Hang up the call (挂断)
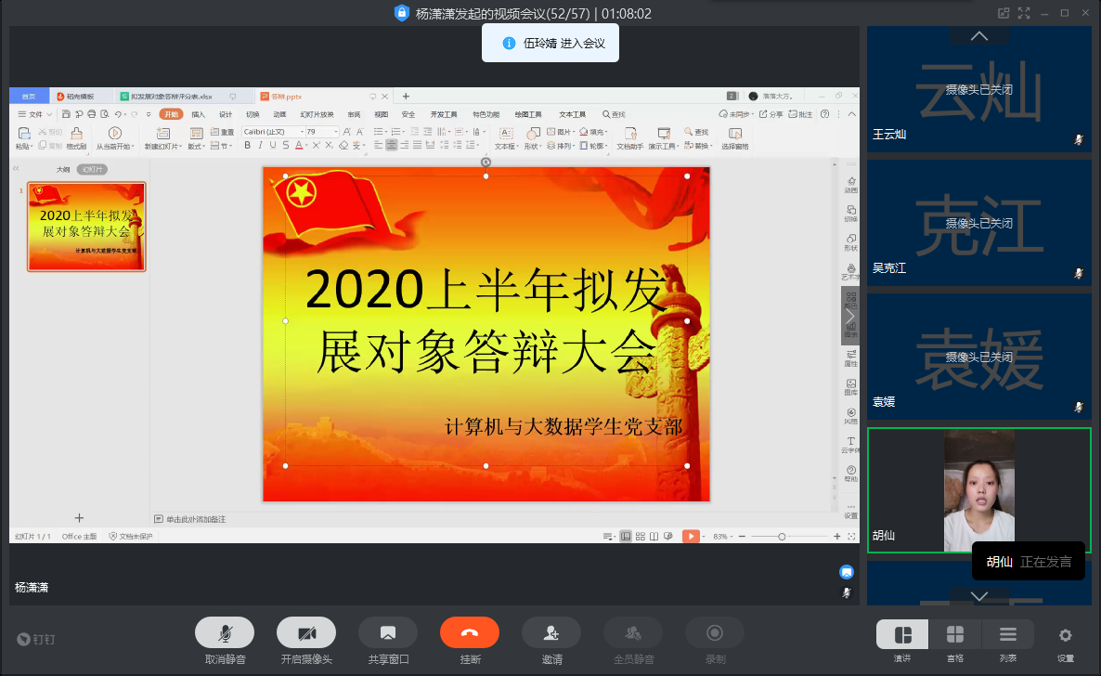1101x676 pixels. coord(470,632)
